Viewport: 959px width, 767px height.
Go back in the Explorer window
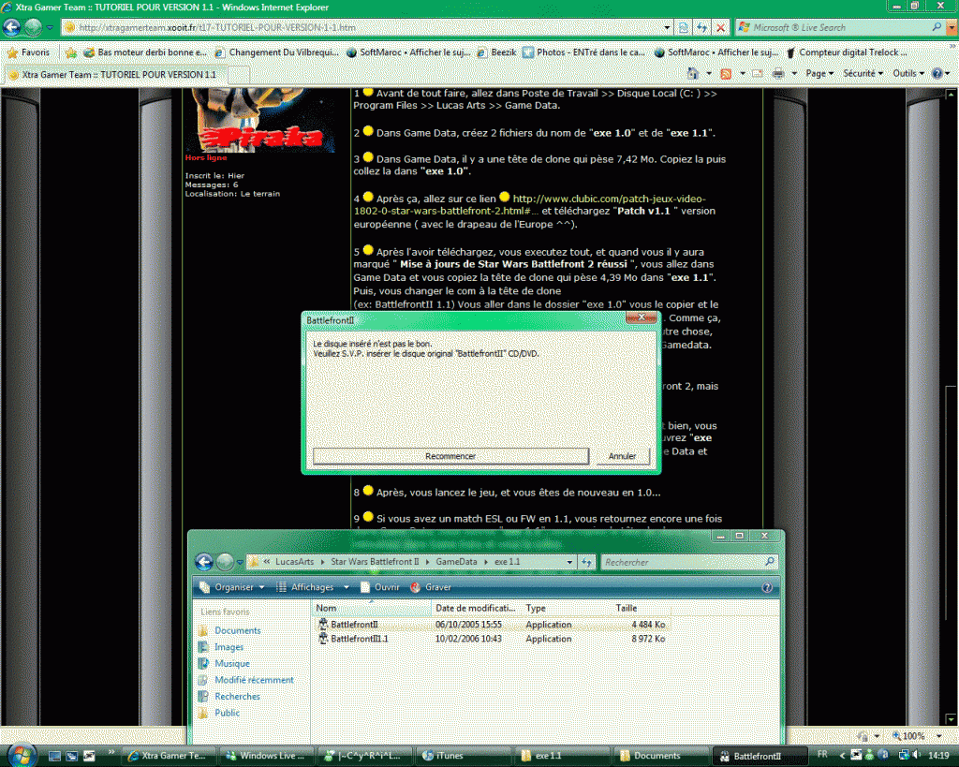[x=204, y=562]
